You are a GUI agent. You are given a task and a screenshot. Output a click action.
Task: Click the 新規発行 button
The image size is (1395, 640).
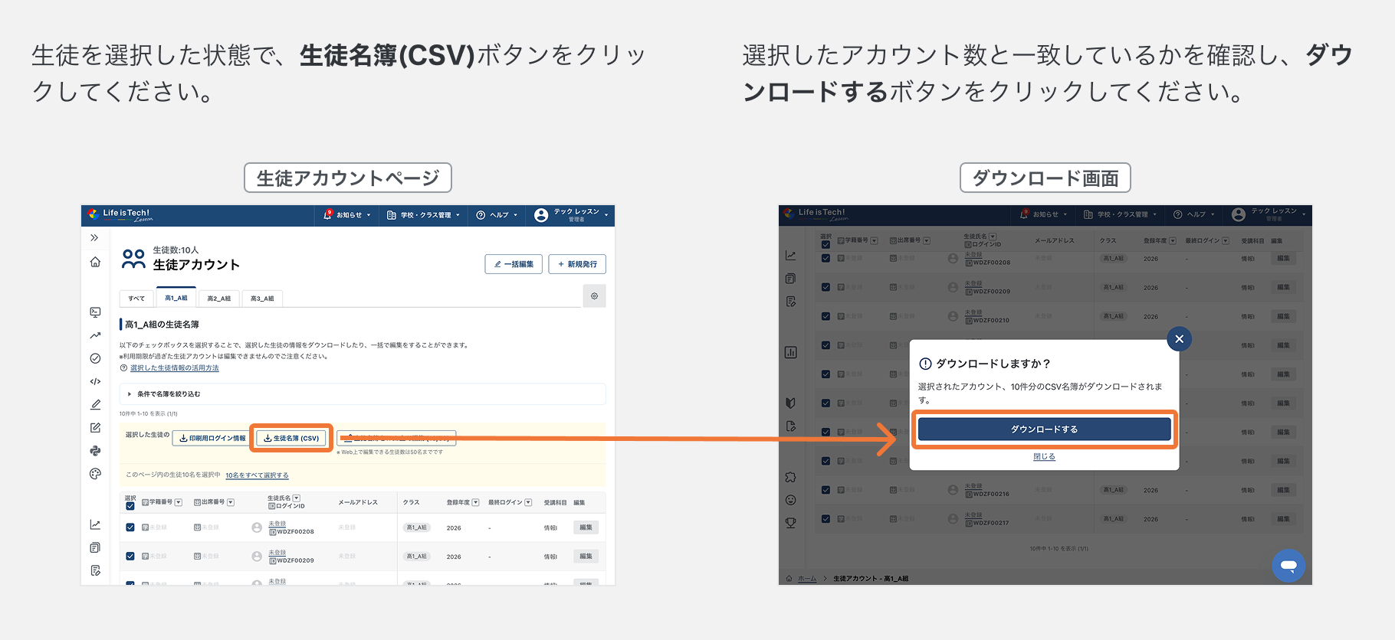pyautogui.click(x=578, y=264)
